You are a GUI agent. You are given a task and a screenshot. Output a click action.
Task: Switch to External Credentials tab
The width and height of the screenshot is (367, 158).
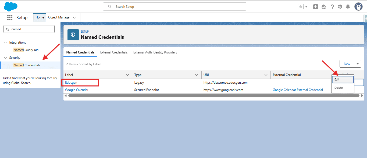(x=114, y=52)
